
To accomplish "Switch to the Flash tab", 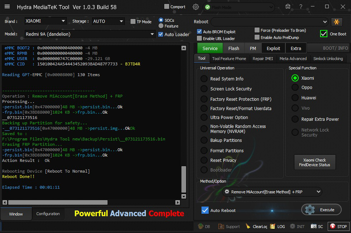I will click(x=233, y=48).
